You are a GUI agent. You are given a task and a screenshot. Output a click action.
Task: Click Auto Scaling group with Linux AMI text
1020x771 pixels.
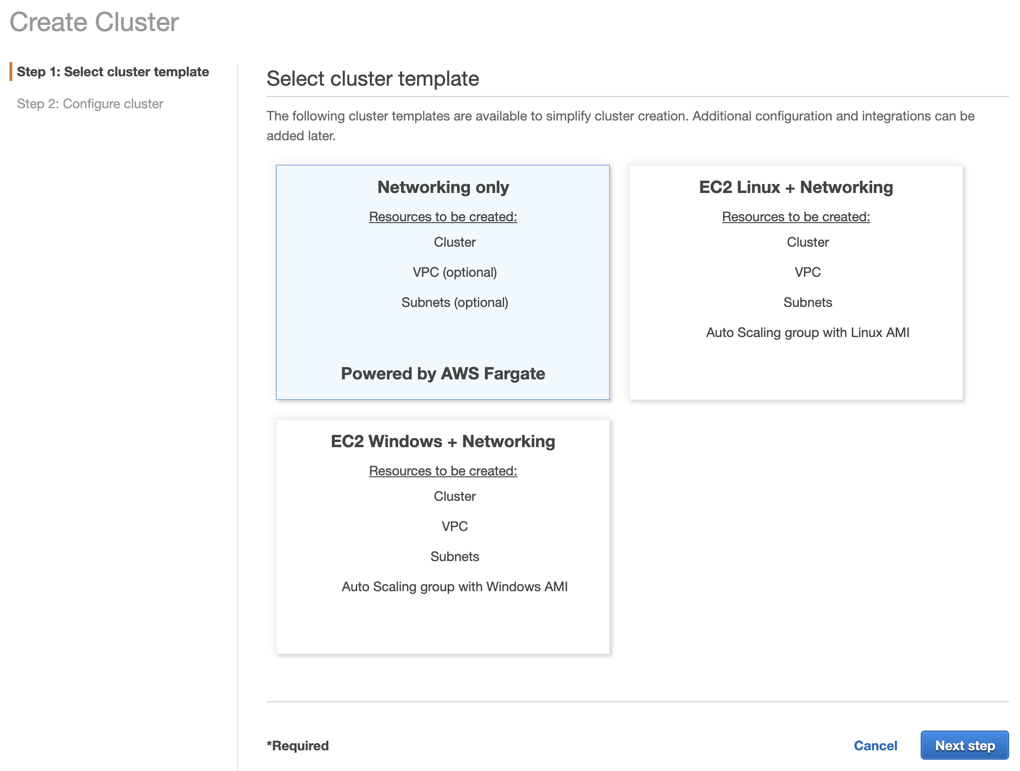[807, 332]
